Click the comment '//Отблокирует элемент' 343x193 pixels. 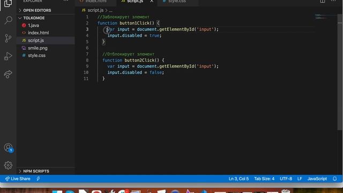coord(129,54)
